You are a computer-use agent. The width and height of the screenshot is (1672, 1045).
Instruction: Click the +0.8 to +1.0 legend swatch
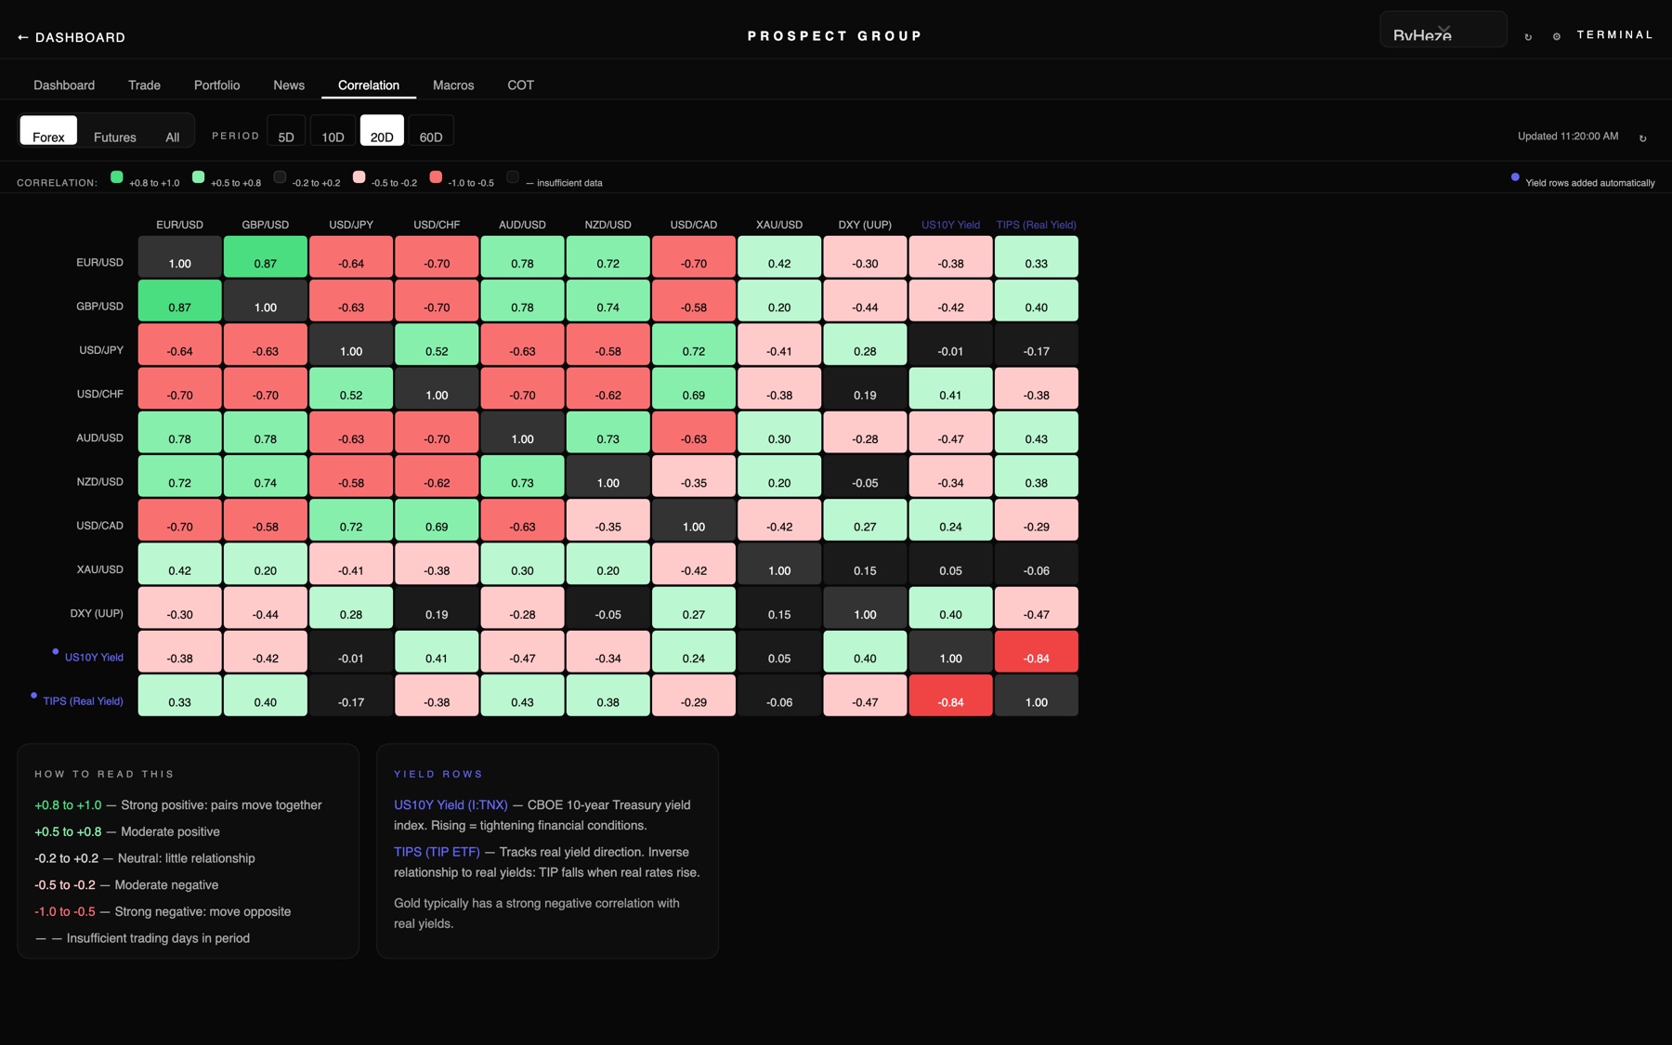tap(117, 176)
